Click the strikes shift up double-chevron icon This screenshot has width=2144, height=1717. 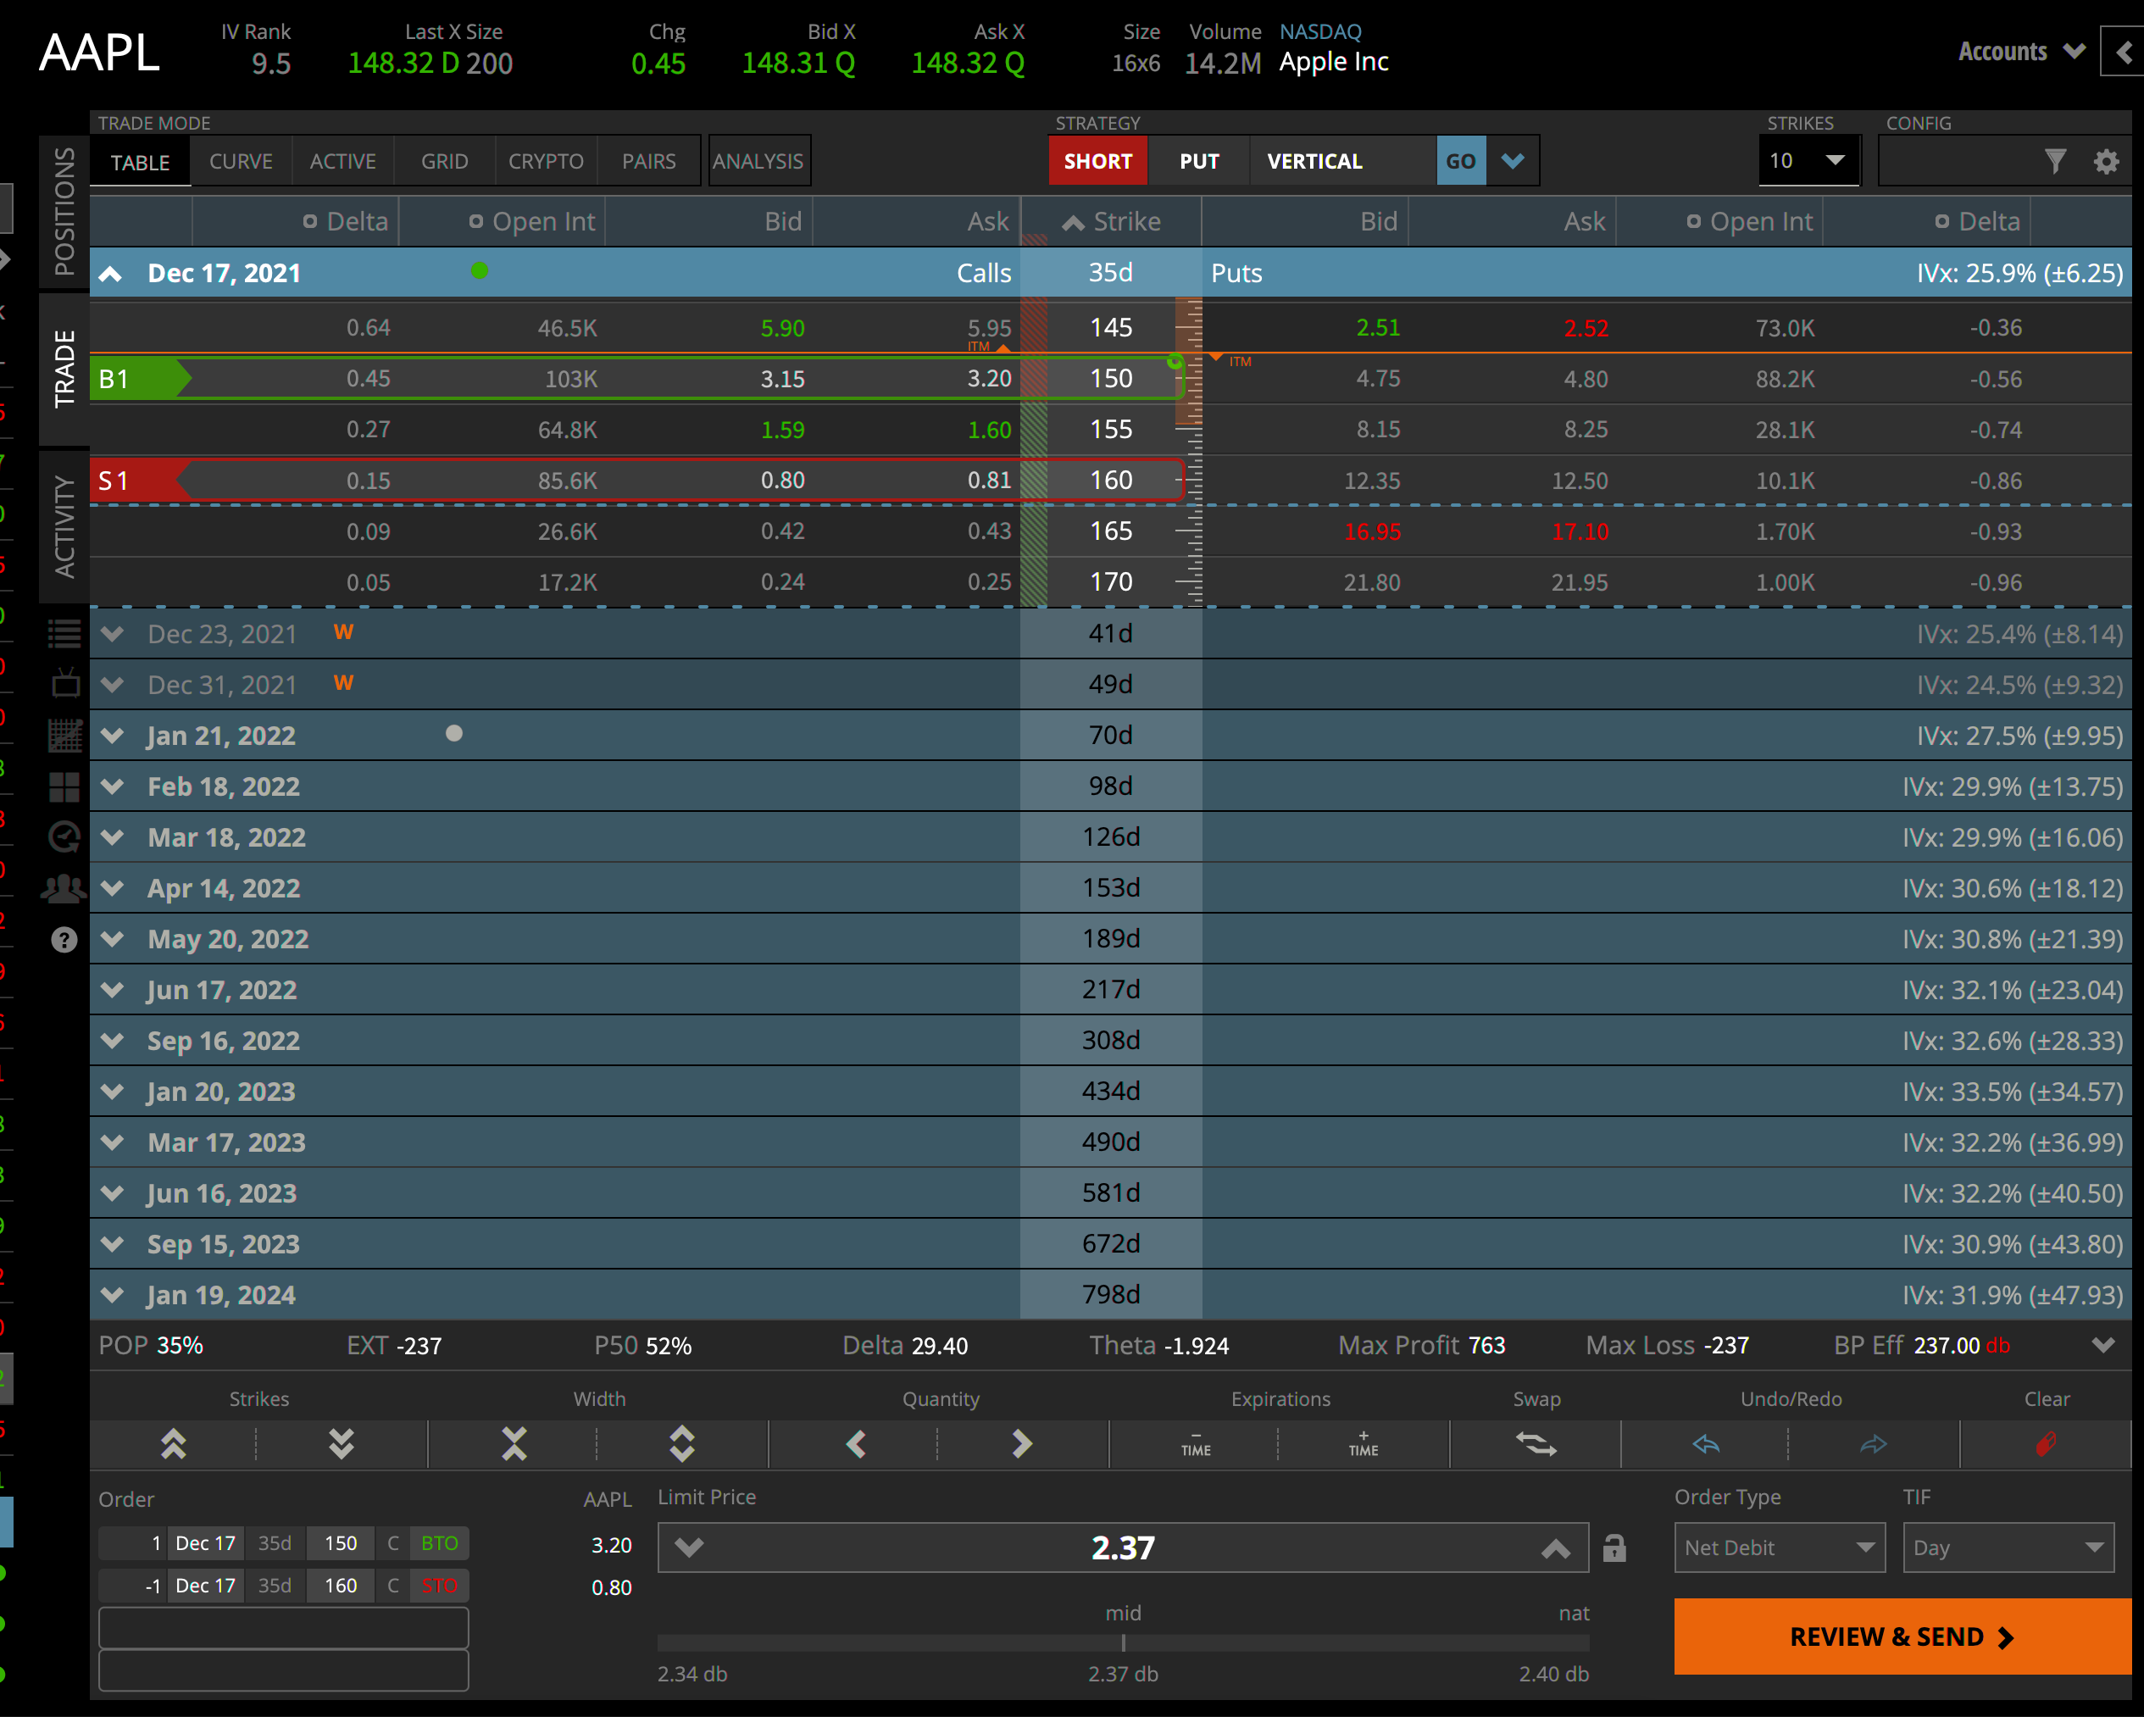(173, 1443)
